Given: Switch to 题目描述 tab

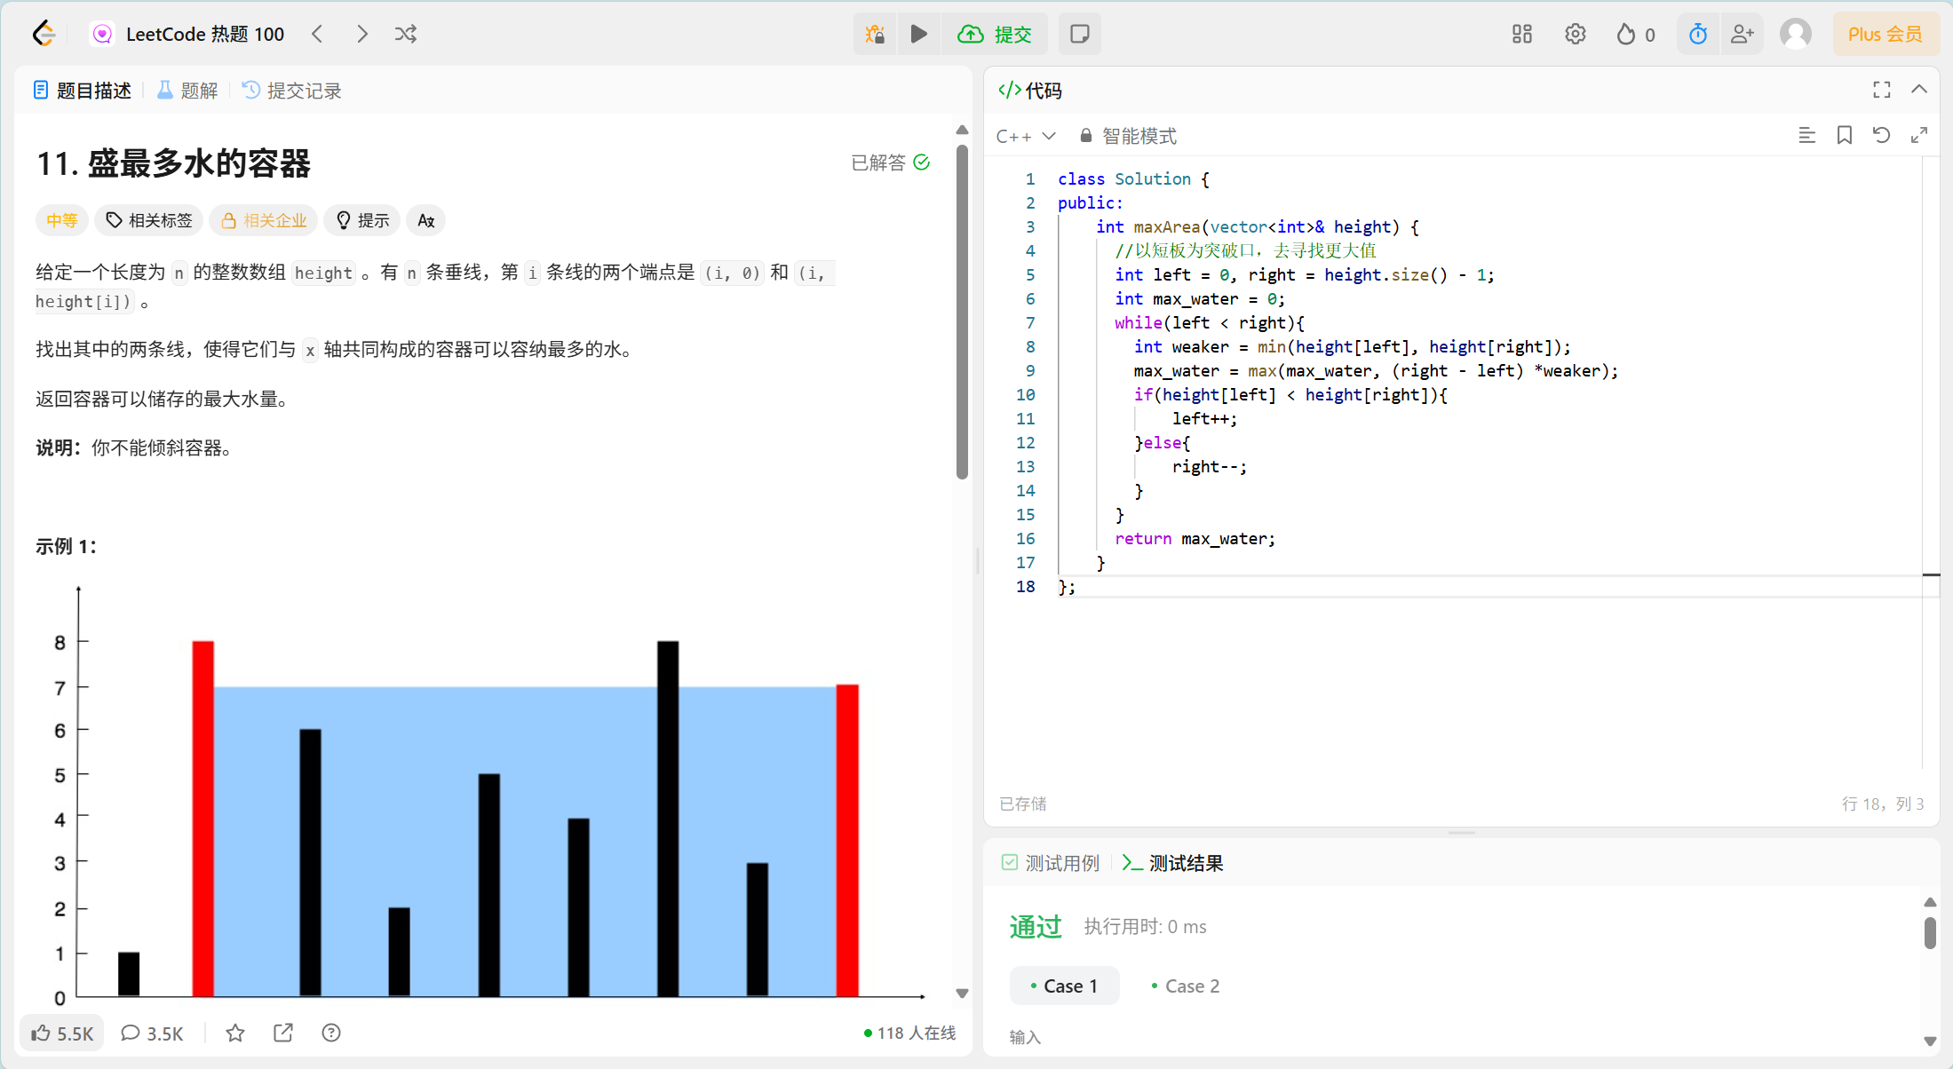Looking at the screenshot, I should point(83,91).
